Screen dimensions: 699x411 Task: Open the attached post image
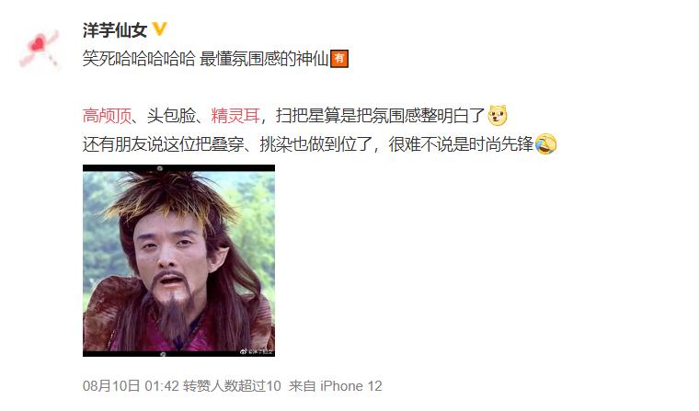click(178, 260)
